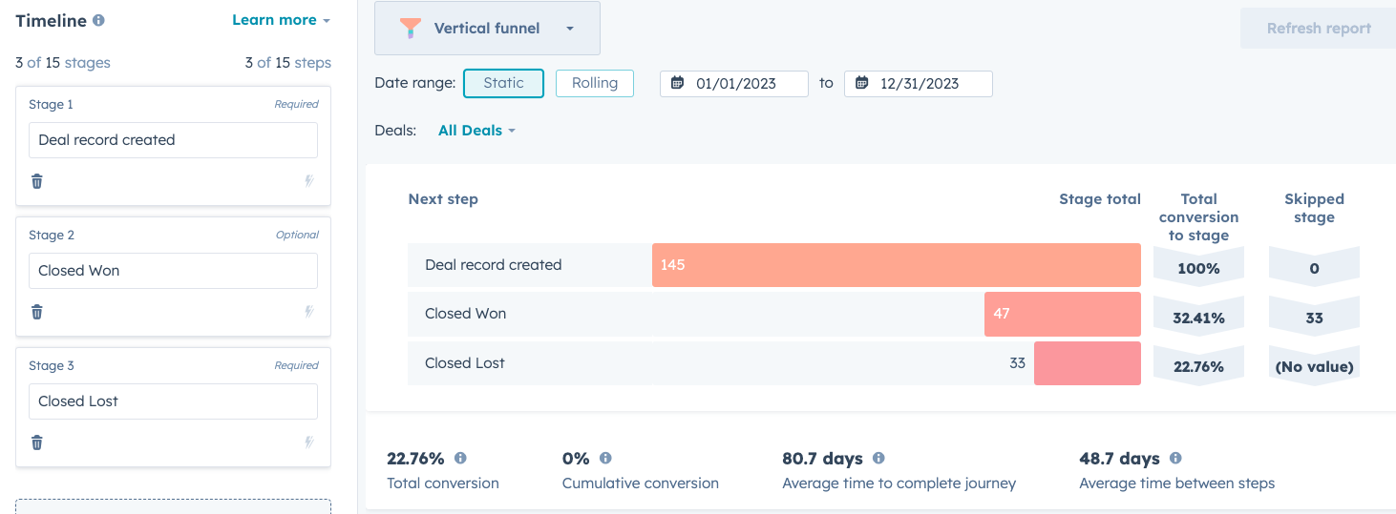This screenshot has height=514, width=1396.
Task: Open the end date calendar icon
Action: coord(861,83)
